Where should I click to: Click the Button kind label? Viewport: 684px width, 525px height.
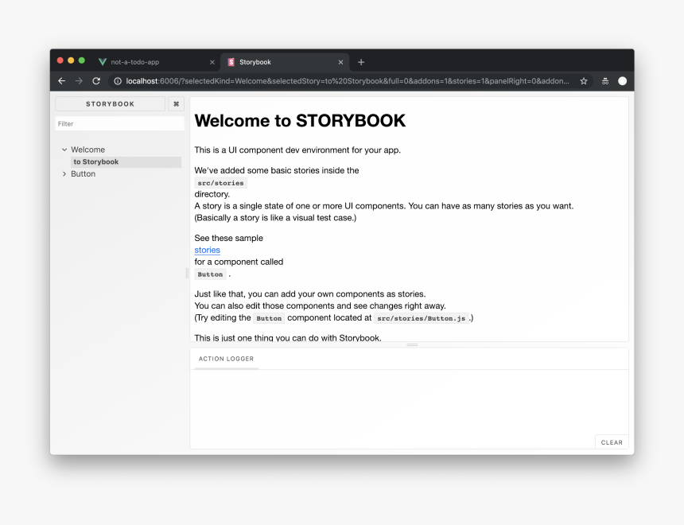point(83,173)
